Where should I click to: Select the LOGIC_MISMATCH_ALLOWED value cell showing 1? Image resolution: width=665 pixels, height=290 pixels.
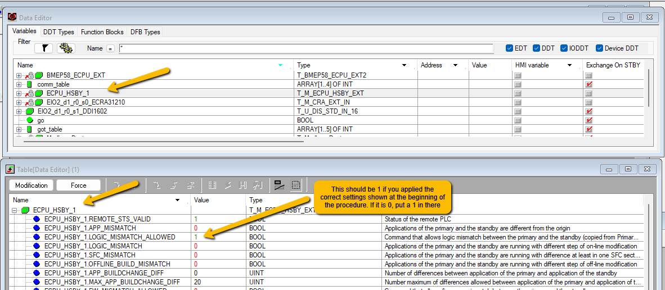tap(218, 237)
